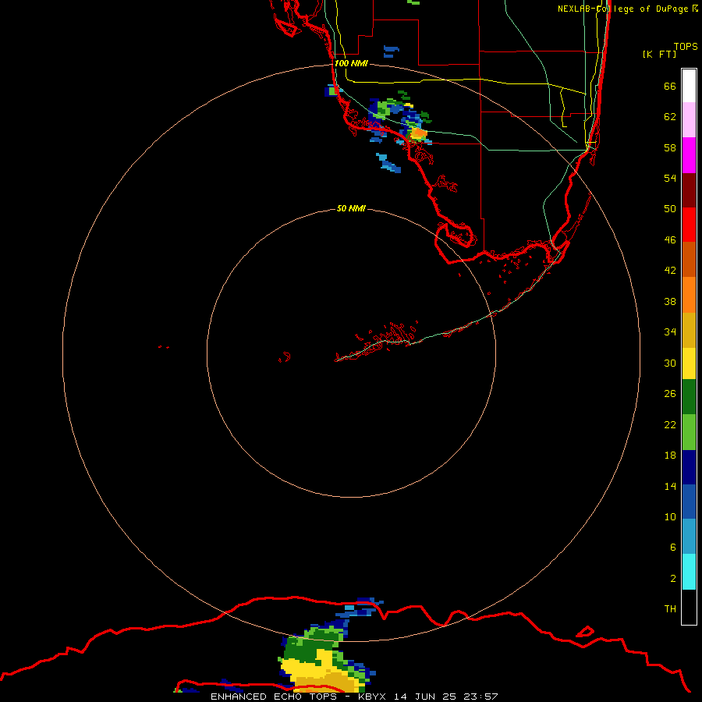
Task: Select the light green legend swatch
Action: (689, 432)
